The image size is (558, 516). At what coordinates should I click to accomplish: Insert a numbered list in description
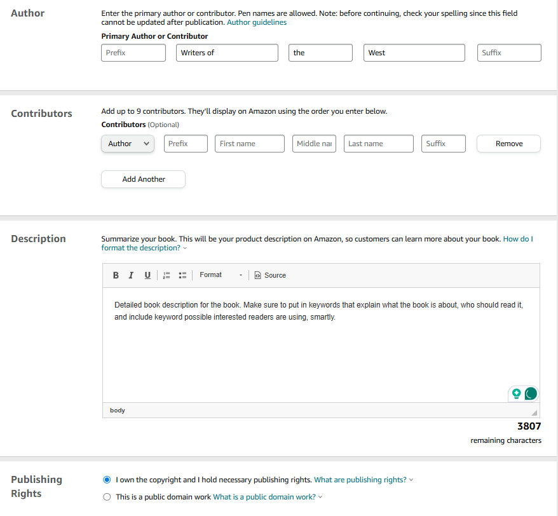[166, 275]
